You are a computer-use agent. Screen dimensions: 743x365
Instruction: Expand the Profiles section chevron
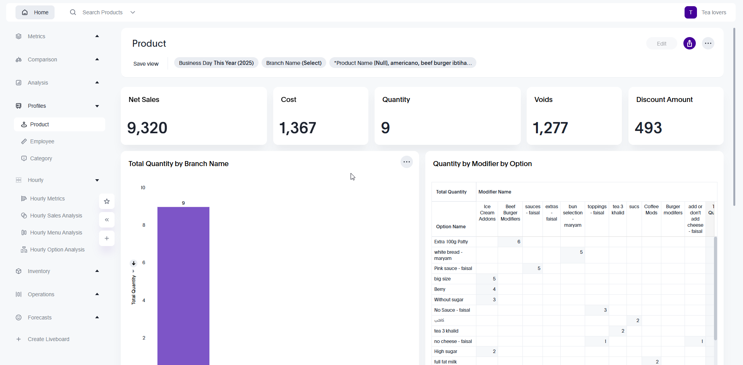pyautogui.click(x=97, y=105)
